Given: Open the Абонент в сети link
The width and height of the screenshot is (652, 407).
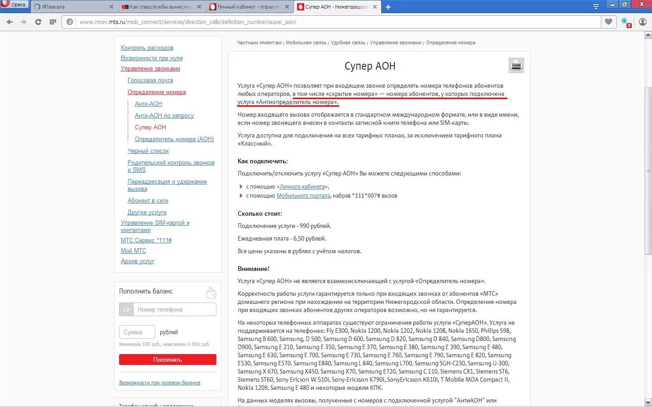Looking at the screenshot, I should [x=148, y=200].
